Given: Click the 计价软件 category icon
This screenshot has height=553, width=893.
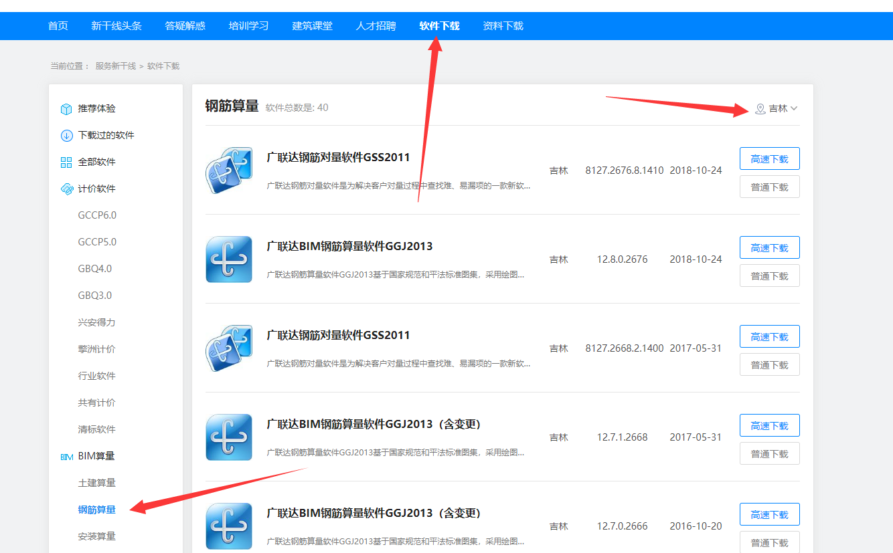Looking at the screenshot, I should coord(66,189).
